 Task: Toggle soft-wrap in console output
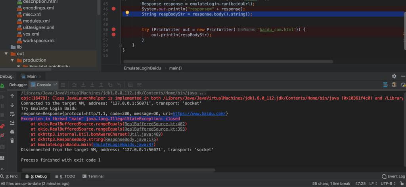click(12, 114)
